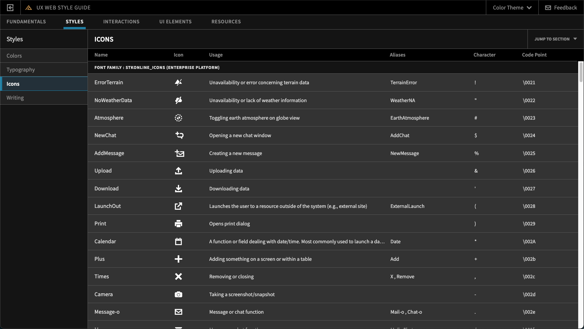Click the Atmosphere globe icon

point(178,118)
